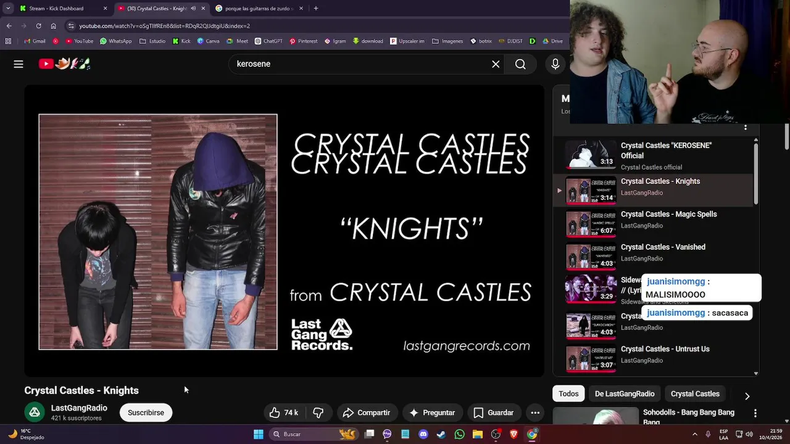Share the video via Compartir
Viewport: 790px width, 444px height.
[367, 413]
